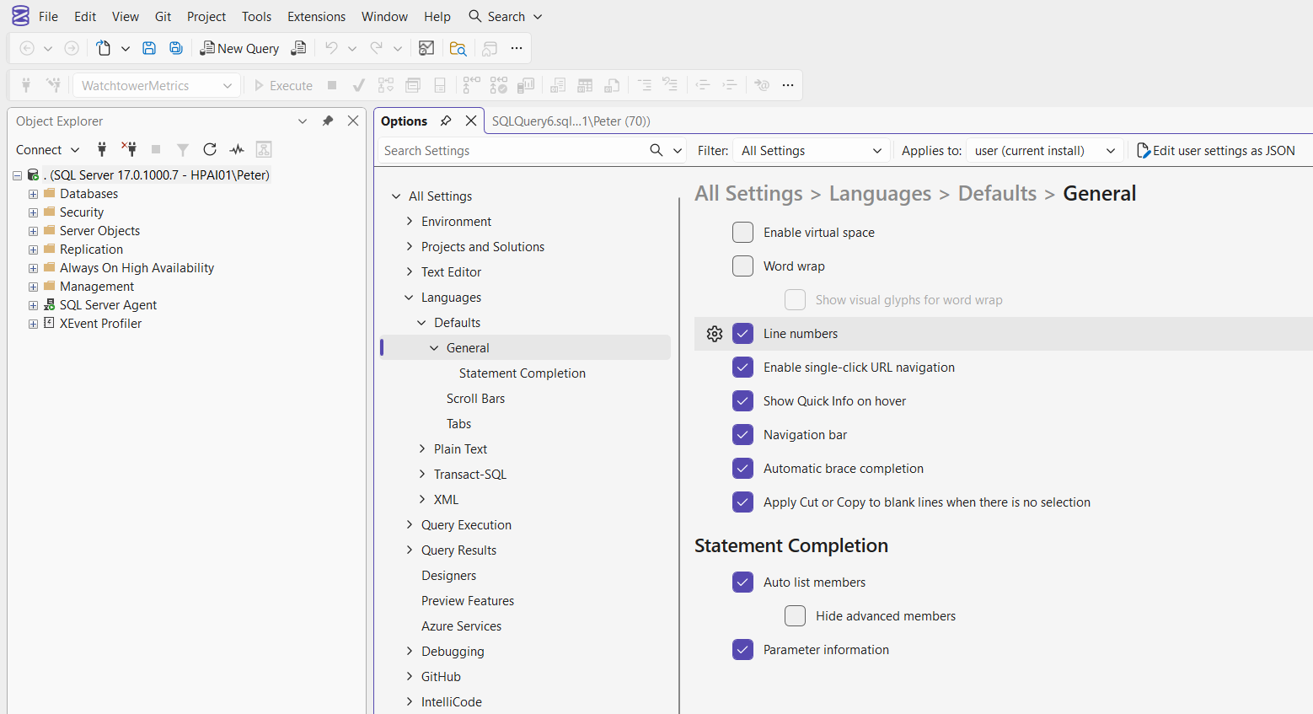The width and height of the screenshot is (1313, 714).
Task: Select Scroll Bars in the settings tree
Action: click(475, 399)
